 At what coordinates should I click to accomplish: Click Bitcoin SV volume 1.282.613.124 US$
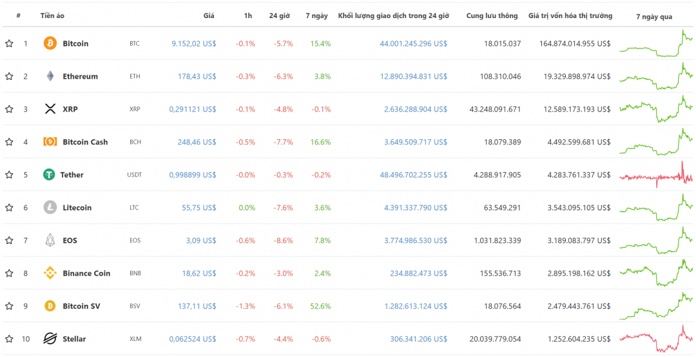416,306
